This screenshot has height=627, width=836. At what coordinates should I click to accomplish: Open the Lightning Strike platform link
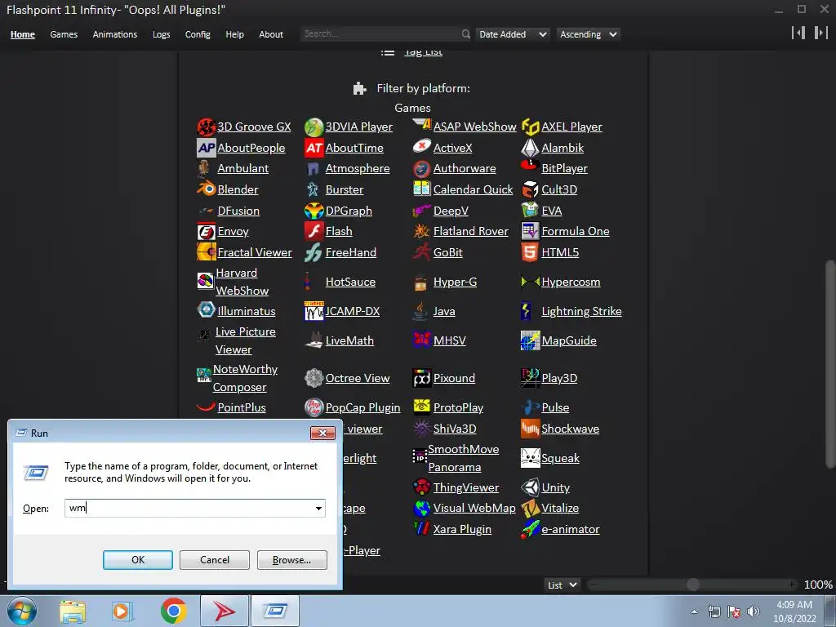pyautogui.click(x=581, y=311)
